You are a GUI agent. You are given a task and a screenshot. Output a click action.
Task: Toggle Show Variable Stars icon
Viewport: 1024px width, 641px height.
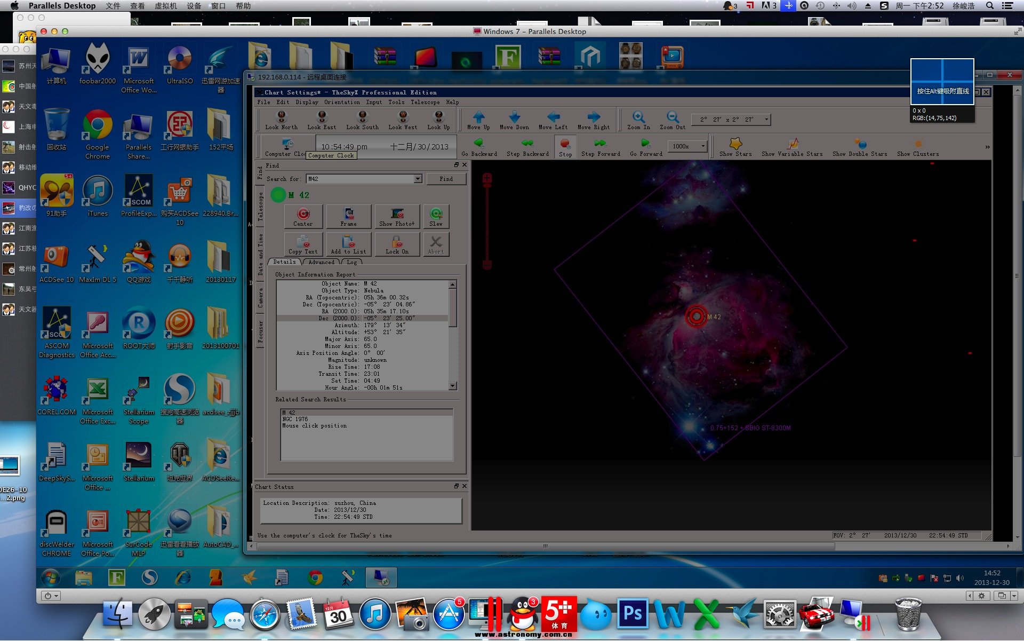[792, 147]
